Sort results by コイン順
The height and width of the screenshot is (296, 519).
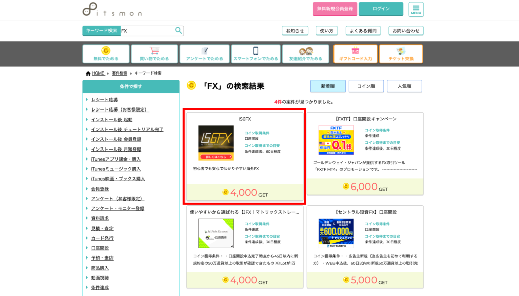click(x=366, y=86)
